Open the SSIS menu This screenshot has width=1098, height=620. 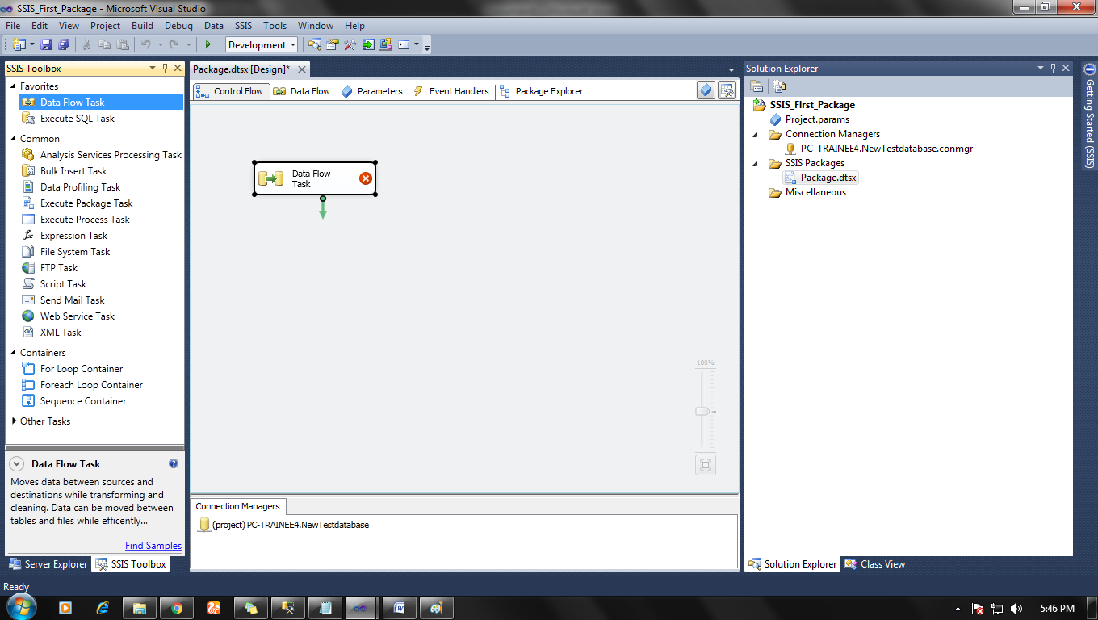243,26
